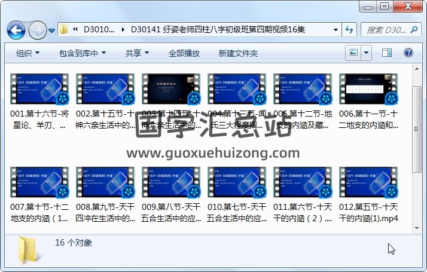The width and height of the screenshot is (427, 272).
Task: Click the greyed Forward arrow button
Action: pyautogui.click(x=37, y=30)
